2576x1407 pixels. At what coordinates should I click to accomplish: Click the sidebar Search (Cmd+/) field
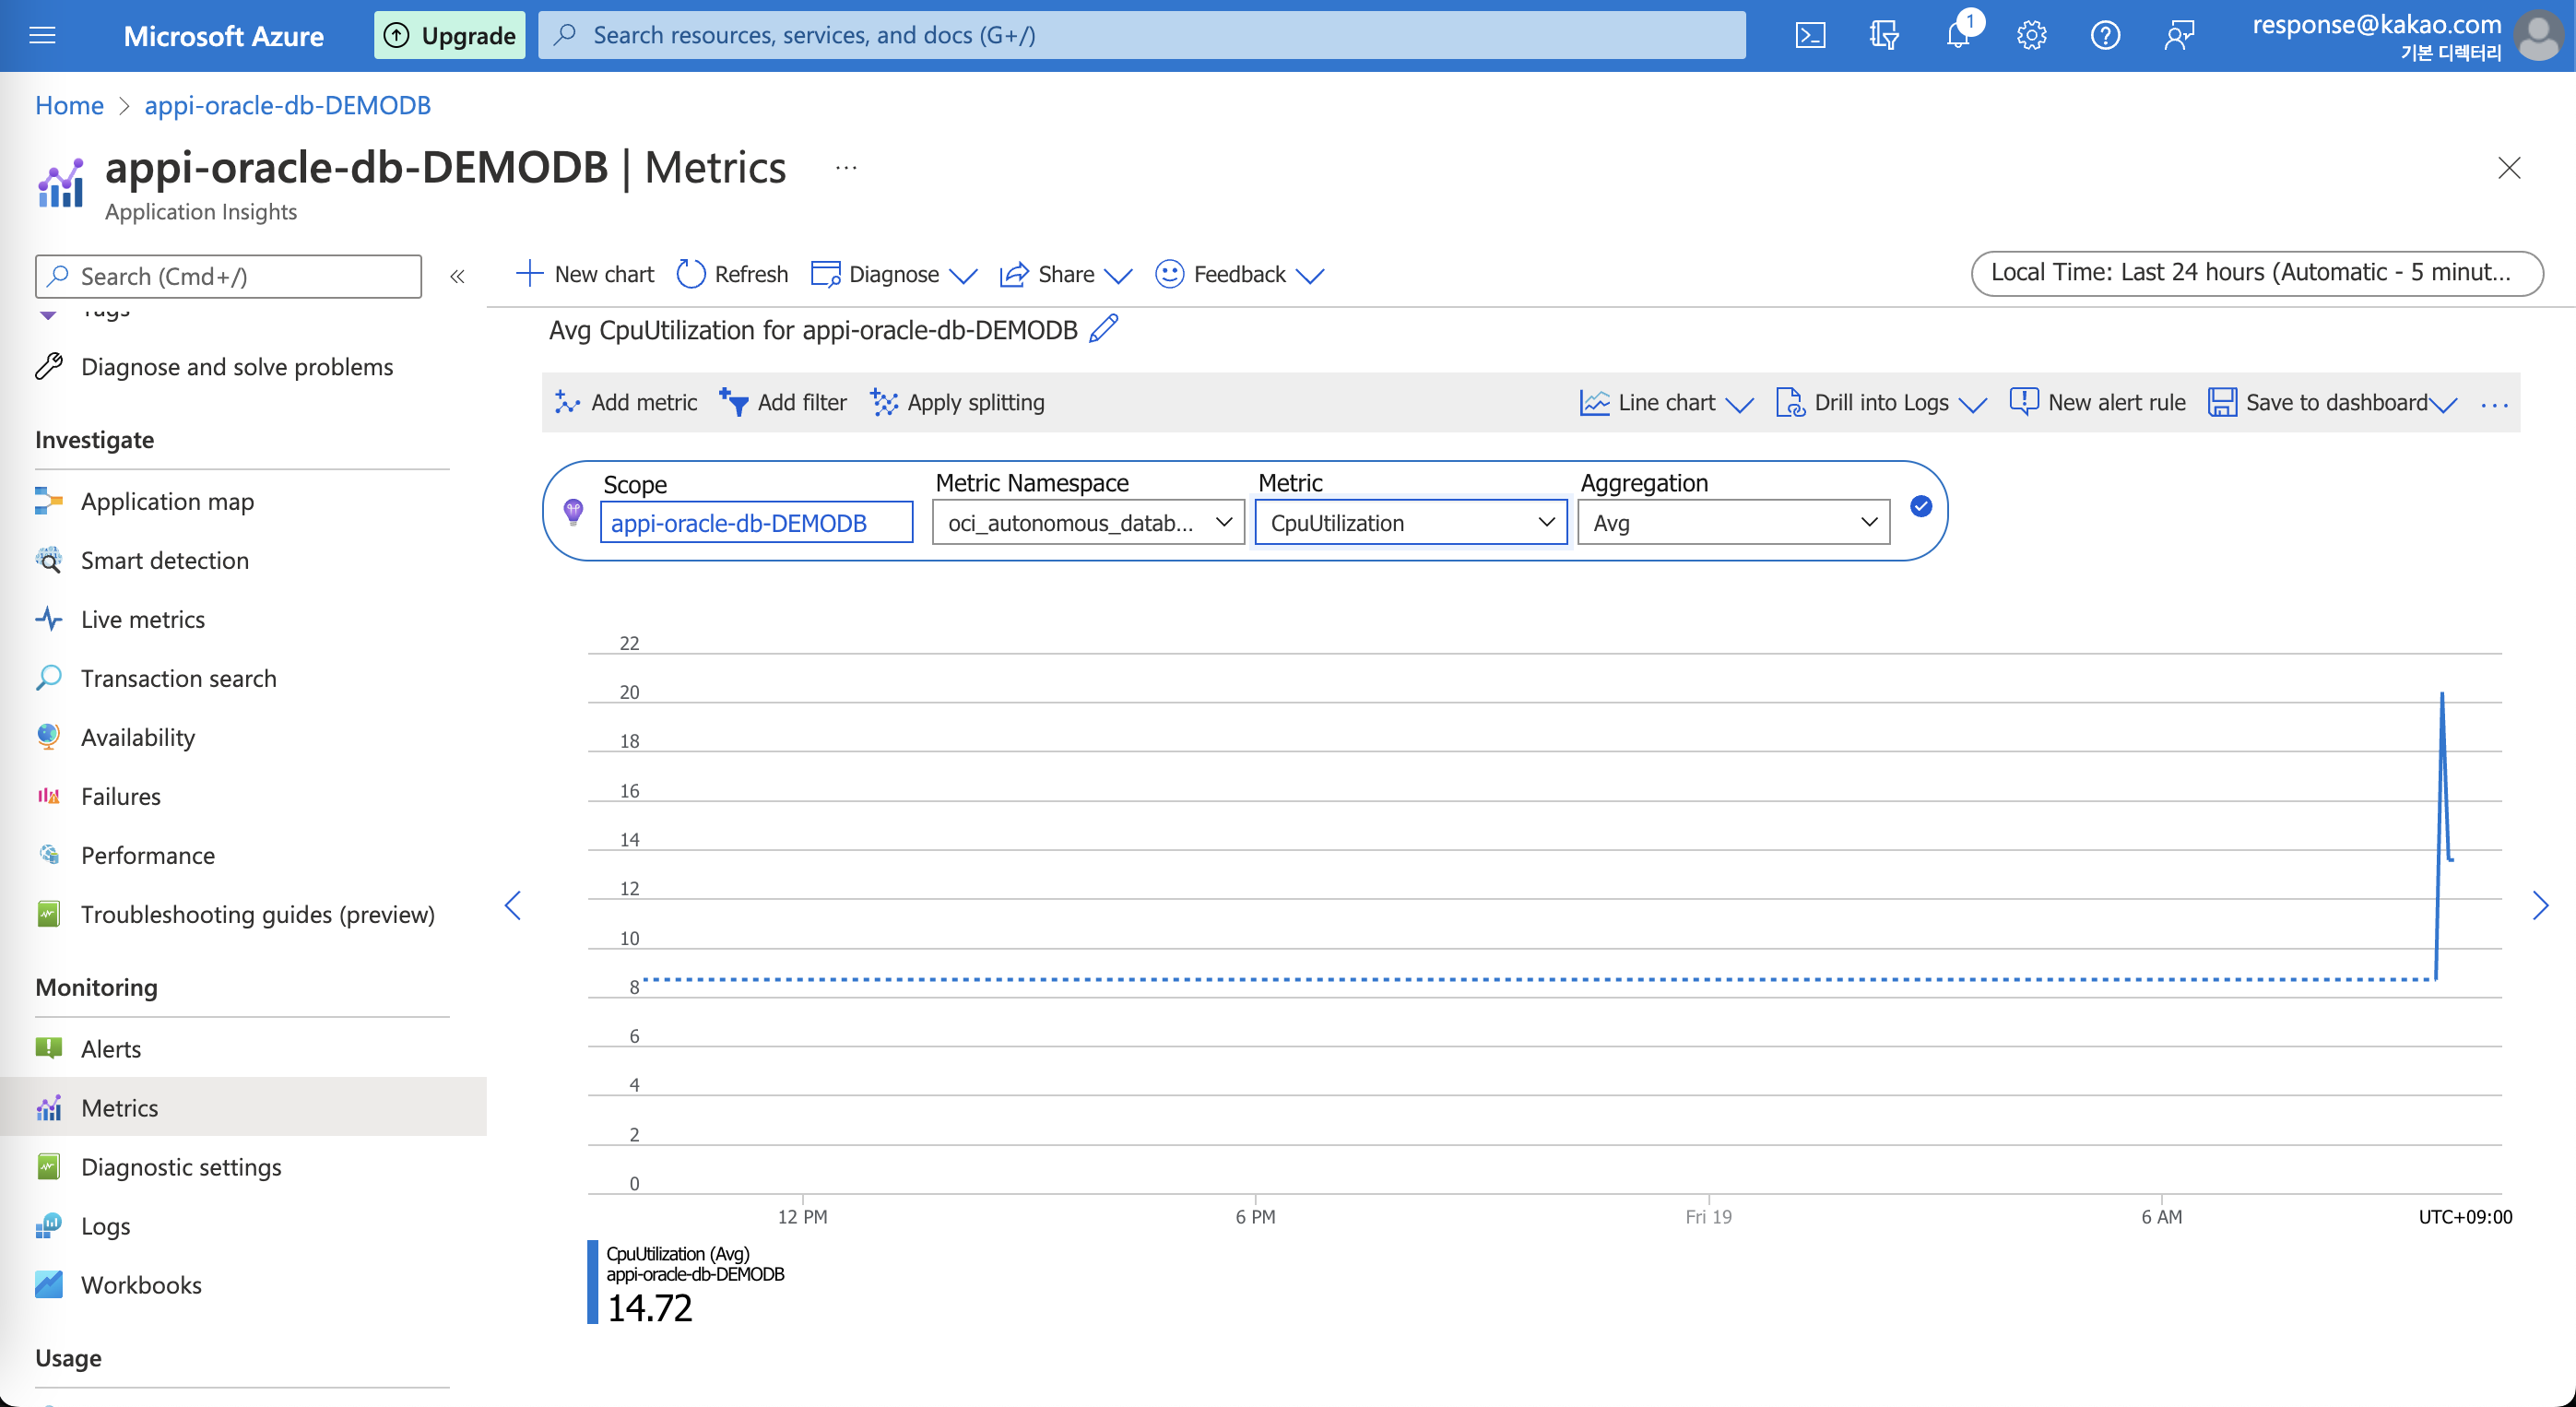[x=228, y=276]
